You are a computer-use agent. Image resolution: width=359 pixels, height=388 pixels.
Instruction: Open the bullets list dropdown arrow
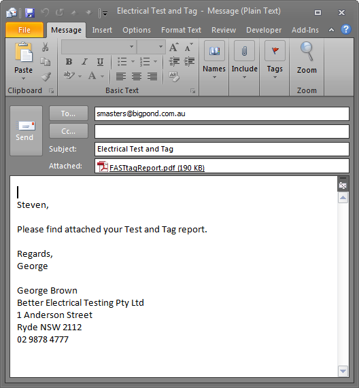tap(133, 61)
